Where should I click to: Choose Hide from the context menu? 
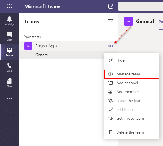(132, 60)
